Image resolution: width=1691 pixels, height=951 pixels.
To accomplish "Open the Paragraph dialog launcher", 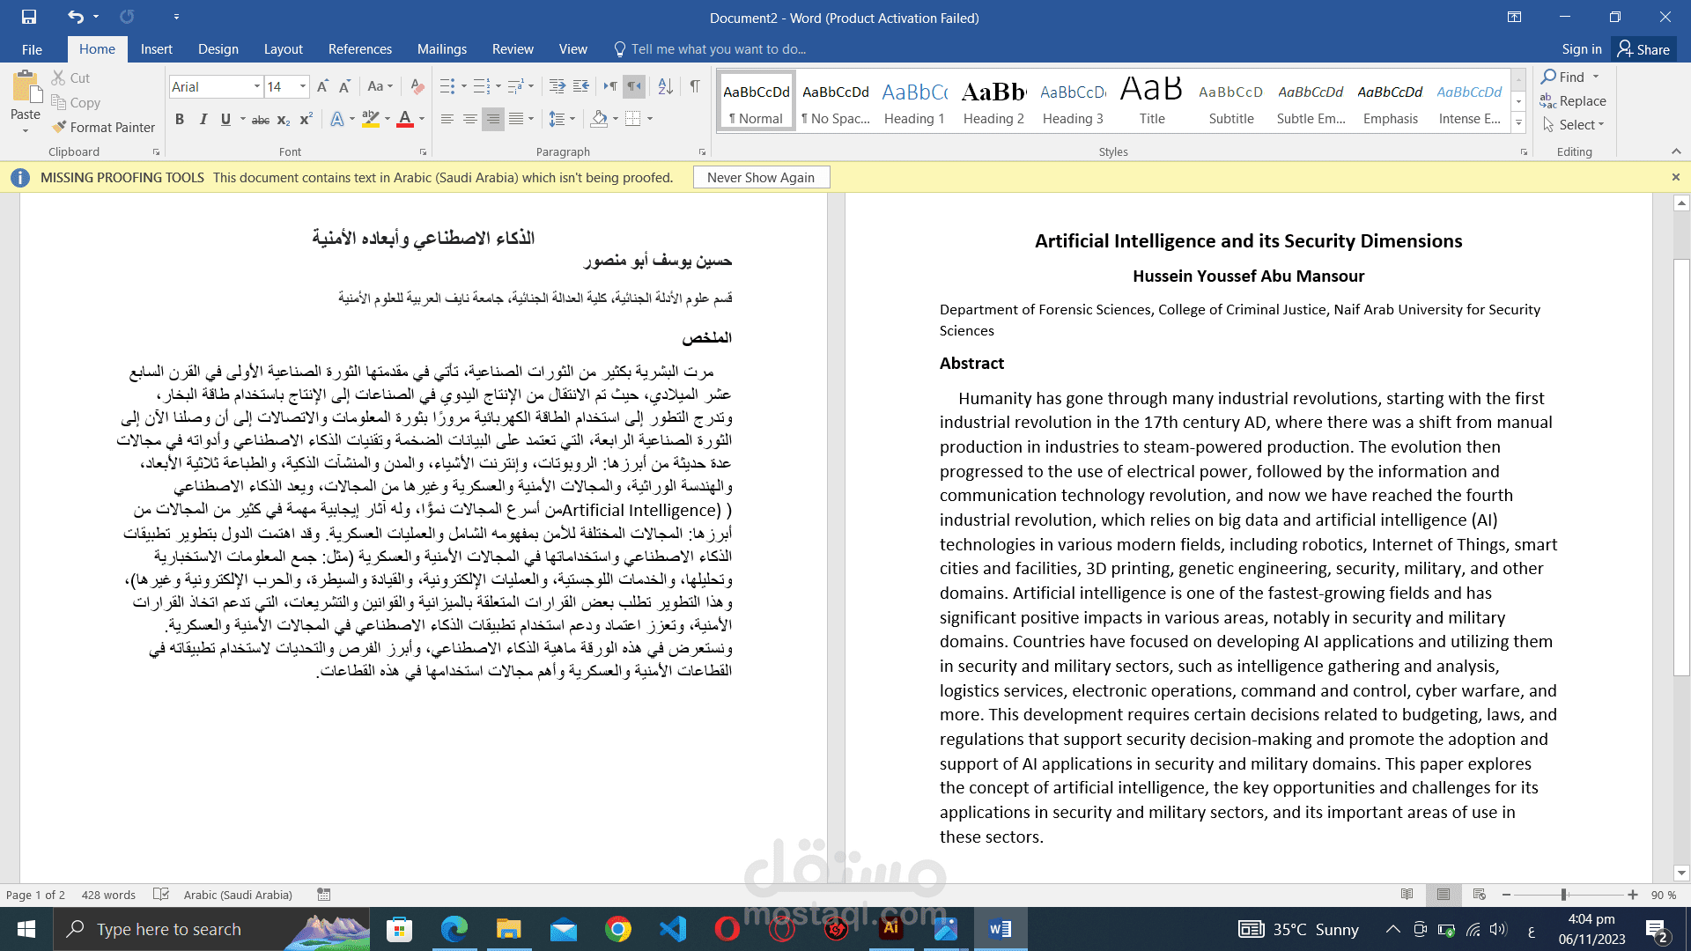I will [x=702, y=152].
